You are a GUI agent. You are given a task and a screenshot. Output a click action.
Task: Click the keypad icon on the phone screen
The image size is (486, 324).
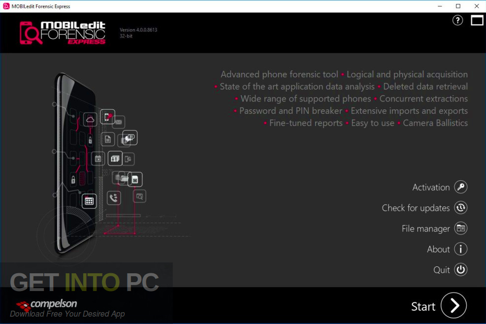pyautogui.click(x=89, y=201)
